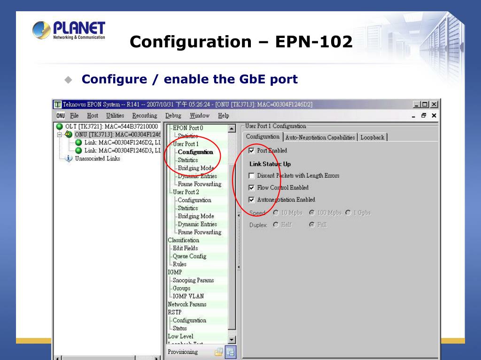The image size is (481, 360).
Task: Toggle Flow Control Enabled checkbox
Action: click(x=252, y=187)
